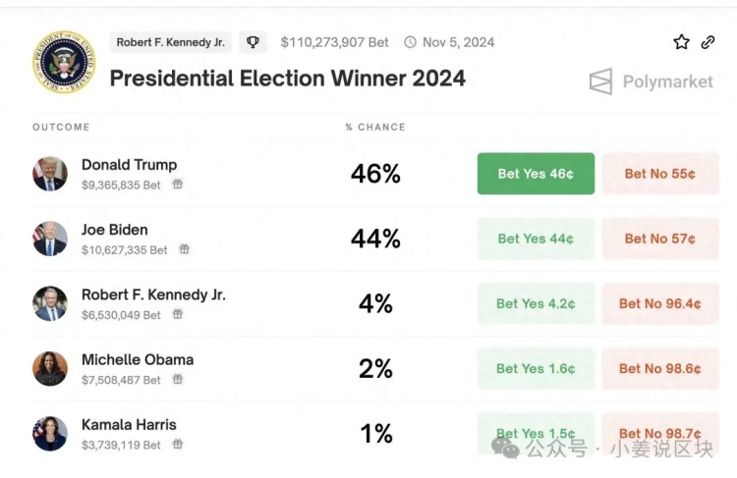This screenshot has width=737, height=478.
Task: Click gift icon under Michelle Obama
Action: pyautogui.click(x=178, y=379)
